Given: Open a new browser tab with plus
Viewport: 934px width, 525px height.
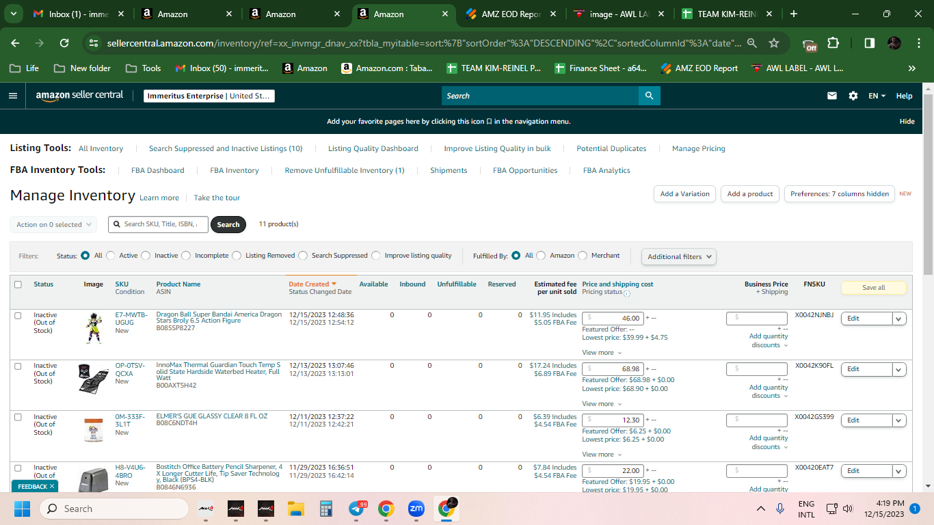Looking at the screenshot, I should (x=794, y=14).
